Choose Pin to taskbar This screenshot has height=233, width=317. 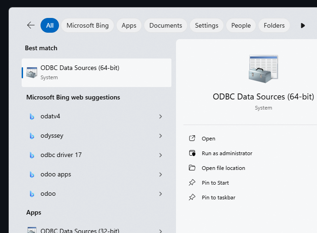[x=218, y=198]
